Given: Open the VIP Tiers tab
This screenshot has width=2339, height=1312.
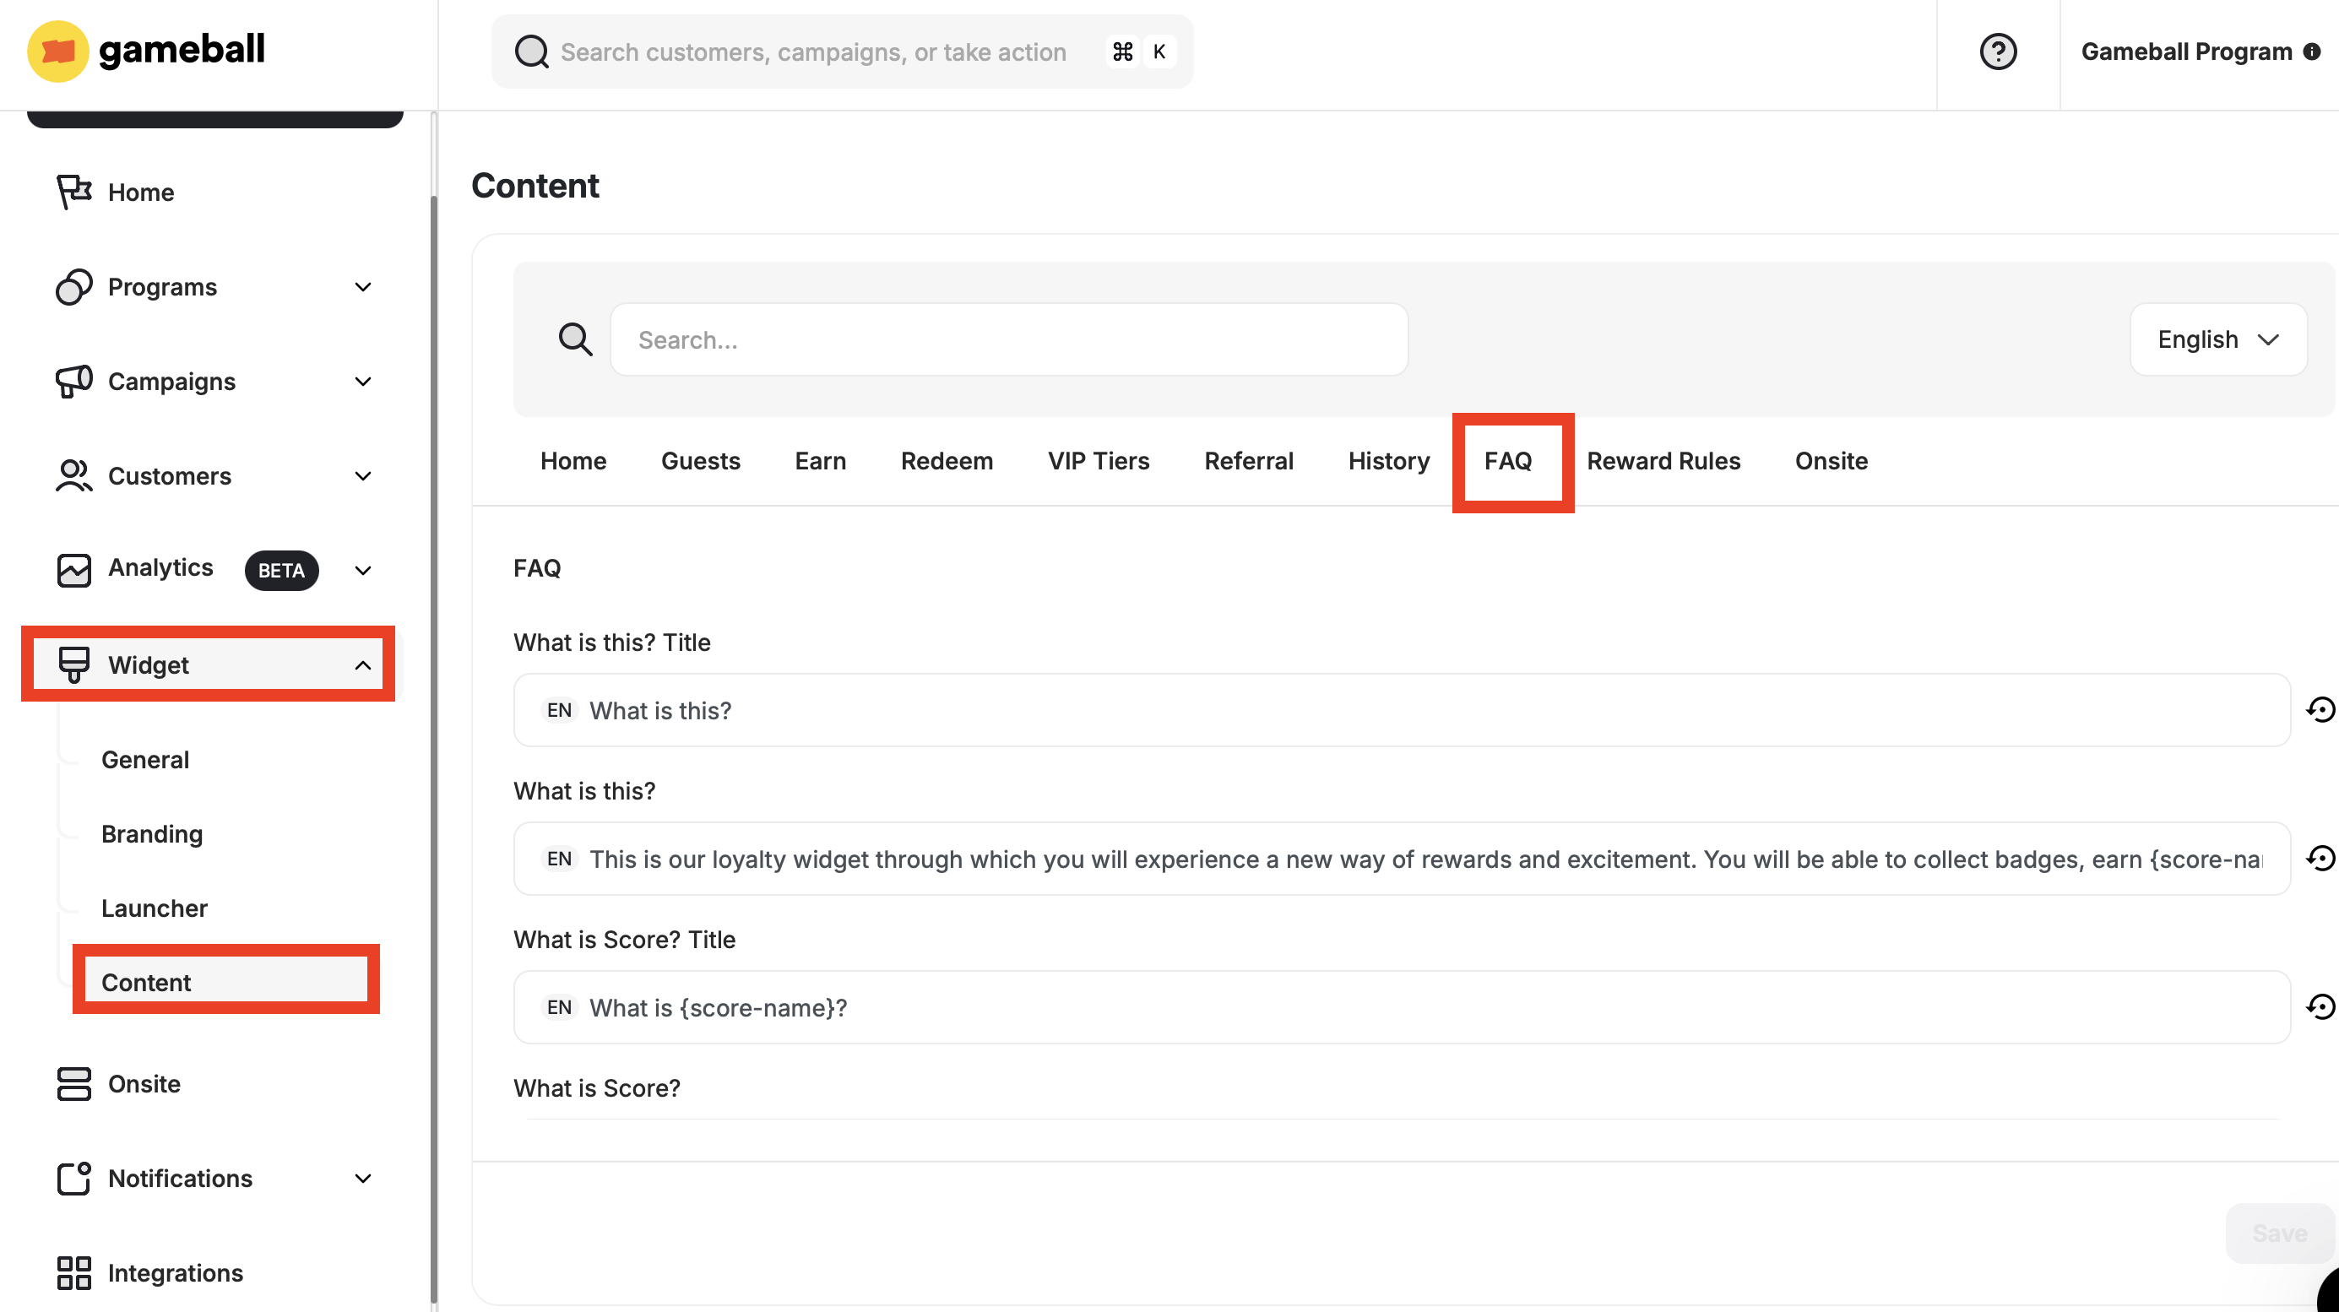Looking at the screenshot, I should pos(1098,460).
